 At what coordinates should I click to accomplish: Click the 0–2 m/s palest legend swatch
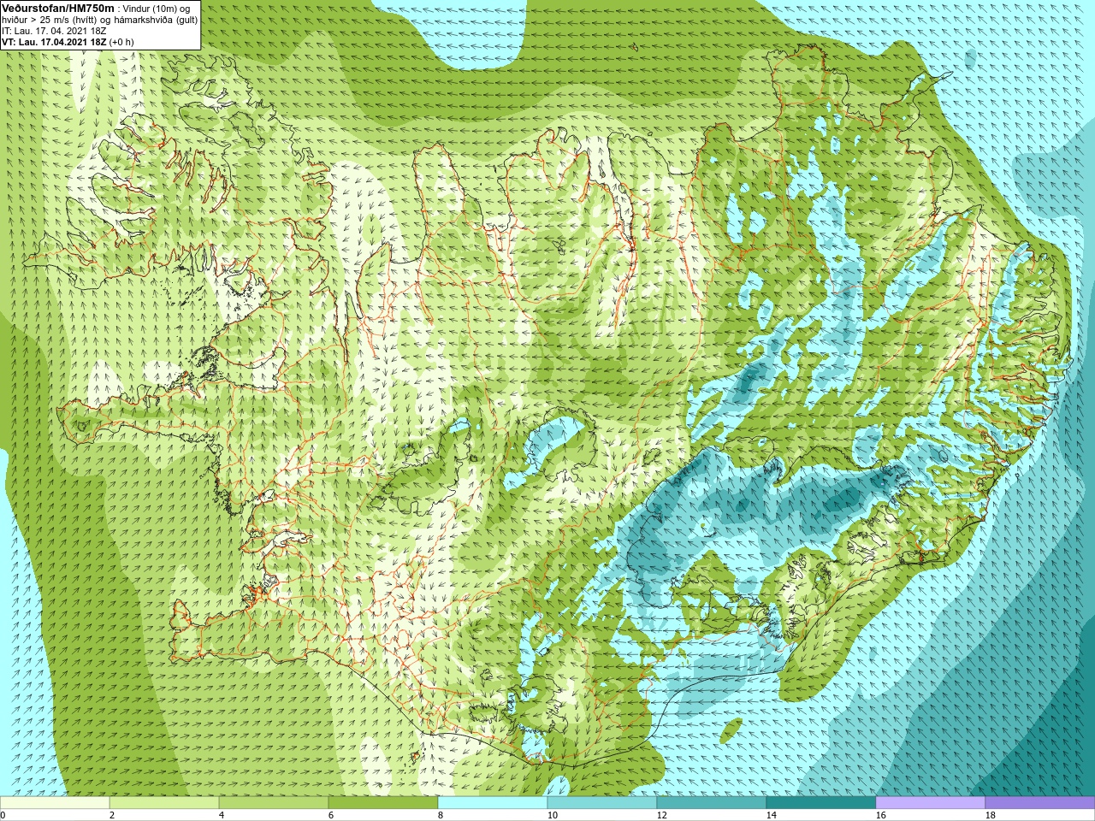click(x=55, y=803)
